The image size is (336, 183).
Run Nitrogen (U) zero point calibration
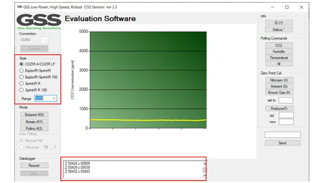click(x=279, y=80)
